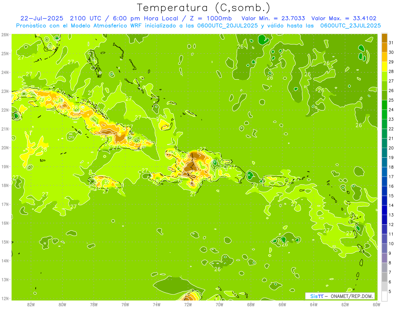400x309 pixels.
Task: Pick the purple legend band between 9 and 10
Action: 385,248
